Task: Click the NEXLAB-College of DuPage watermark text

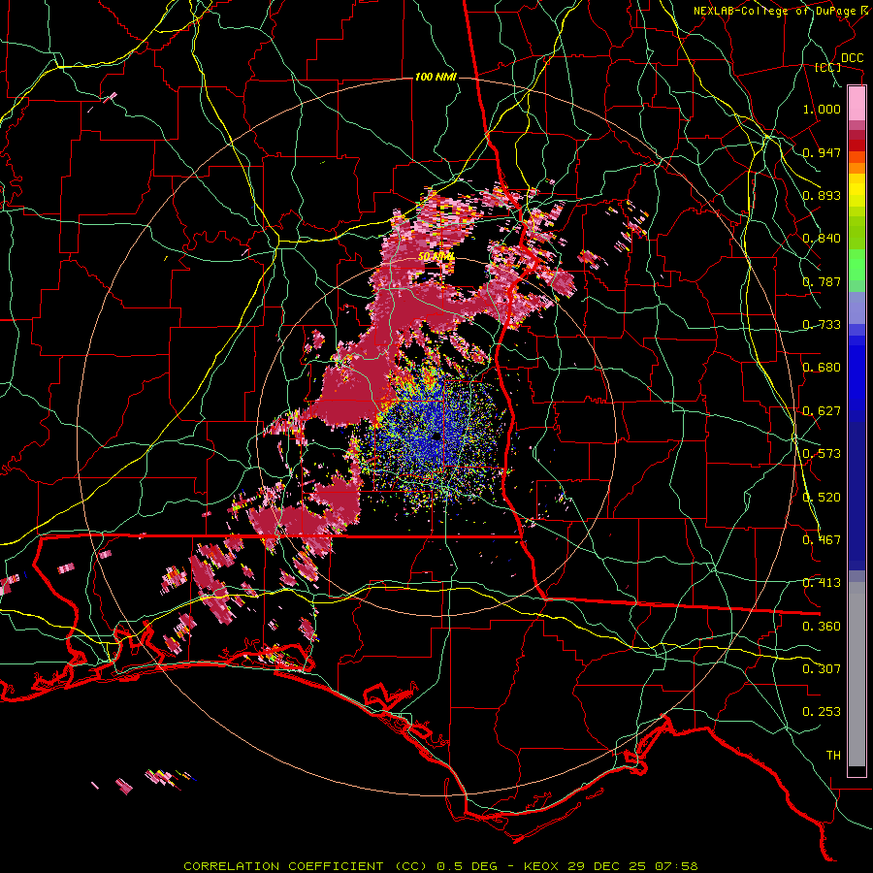Action: (783, 11)
